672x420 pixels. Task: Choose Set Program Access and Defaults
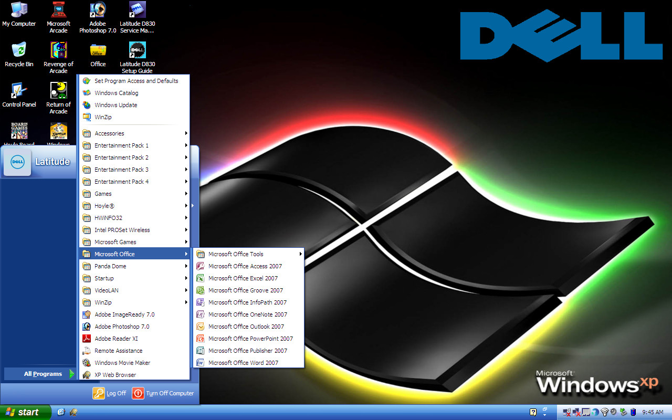(134, 81)
